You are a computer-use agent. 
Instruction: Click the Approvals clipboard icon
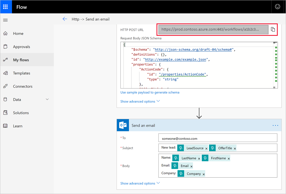tap(6, 47)
